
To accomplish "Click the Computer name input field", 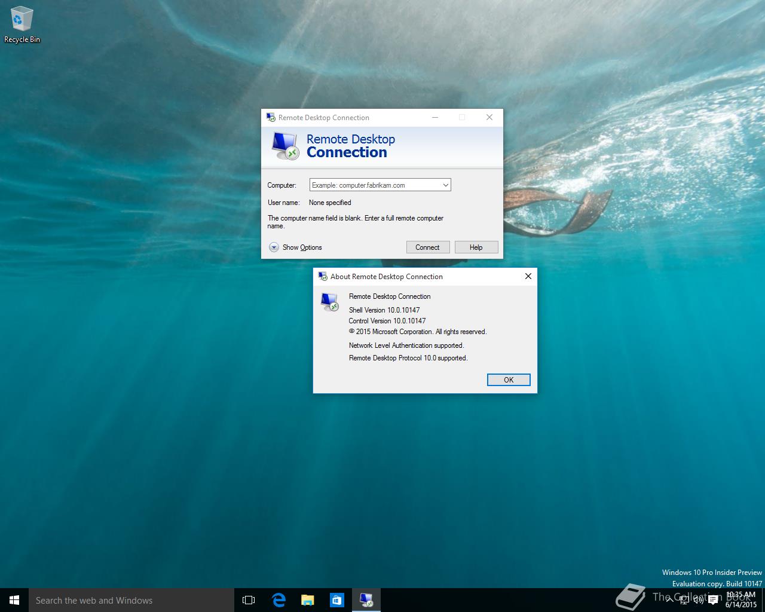I will click(x=375, y=185).
